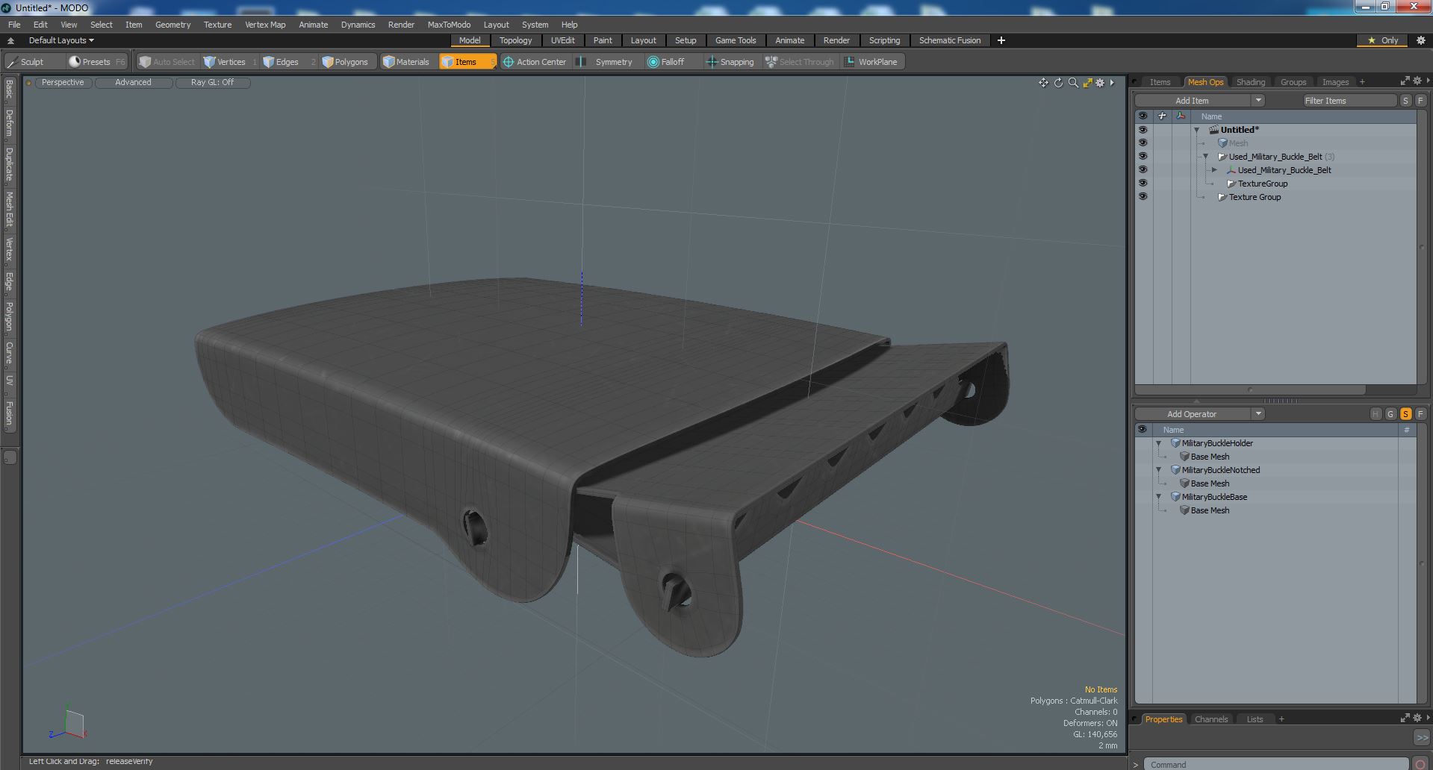1433x770 pixels.
Task: Toggle the G button beside Add Operator
Action: [1390, 414]
